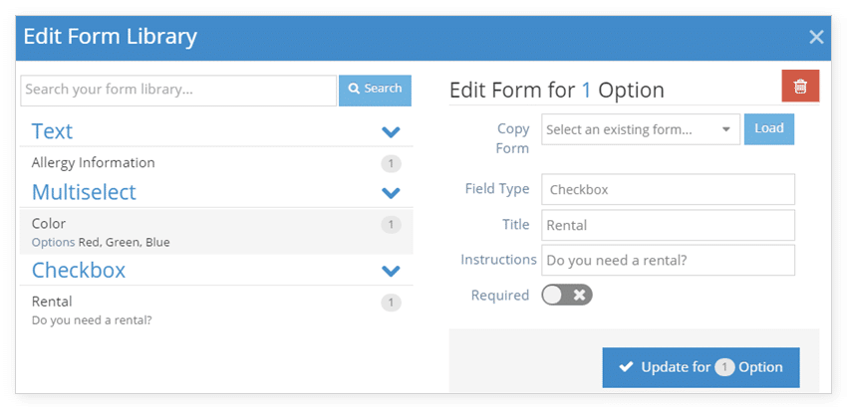Delete form using red trash icon
Screen dimensions: 847x409
pos(800,86)
